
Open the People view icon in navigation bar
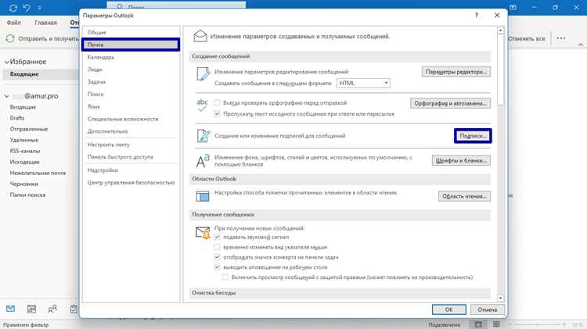tap(52, 309)
